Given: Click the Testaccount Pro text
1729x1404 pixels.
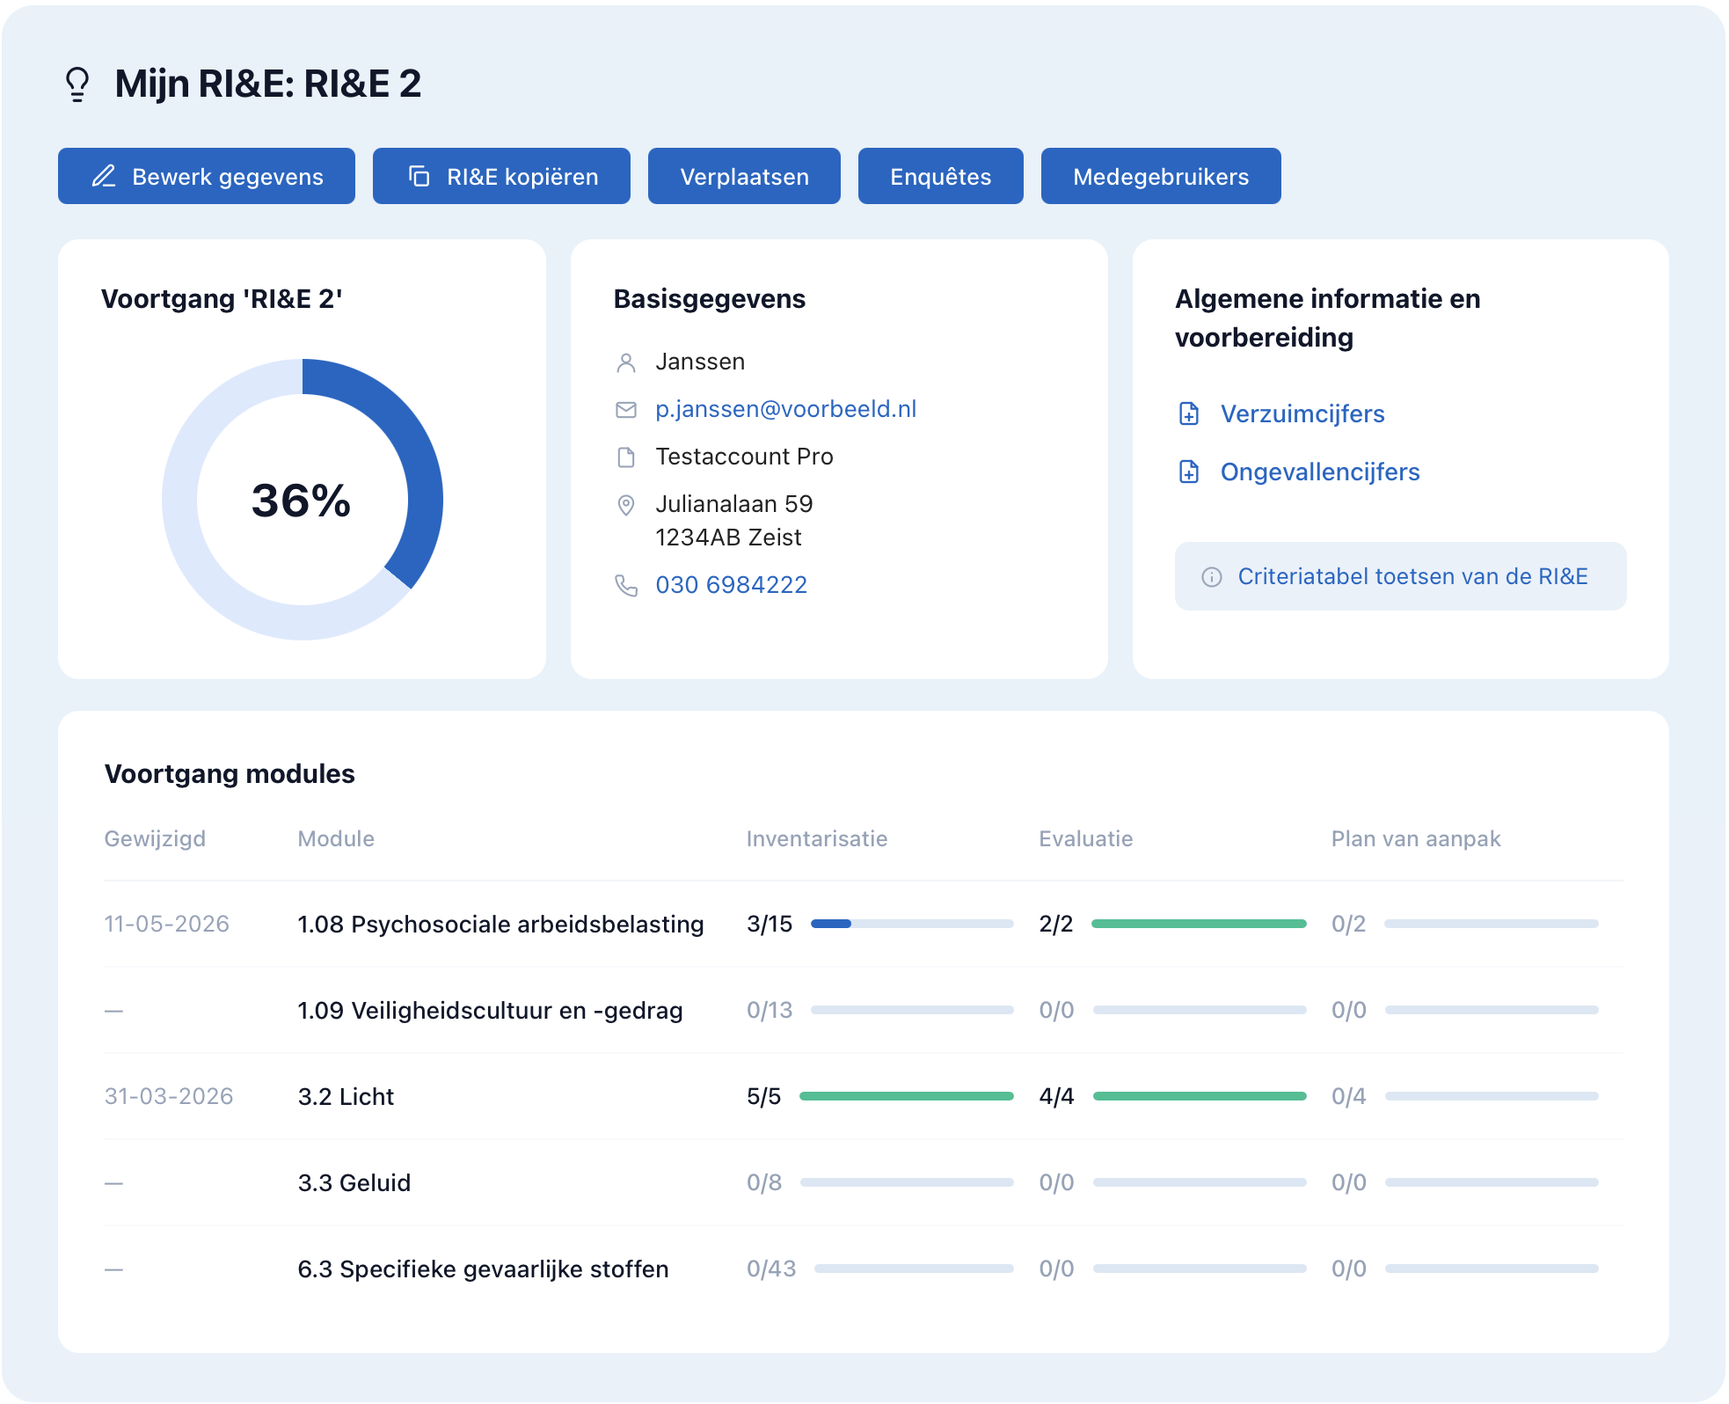Looking at the screenshot, I should (744, 457).
